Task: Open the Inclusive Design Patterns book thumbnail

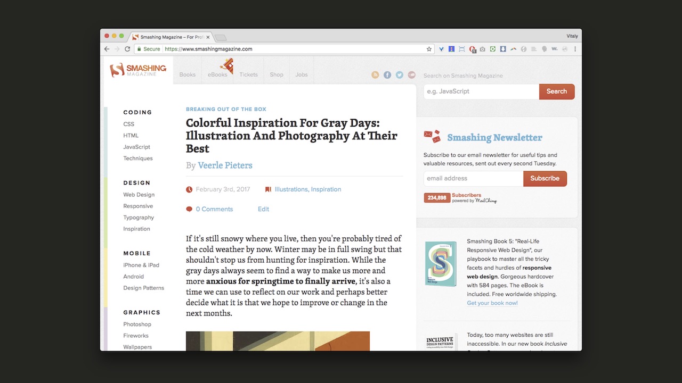Action: (x=441, y=343)
